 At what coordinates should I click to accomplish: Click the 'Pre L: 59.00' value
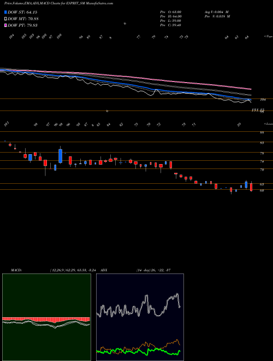171,21
